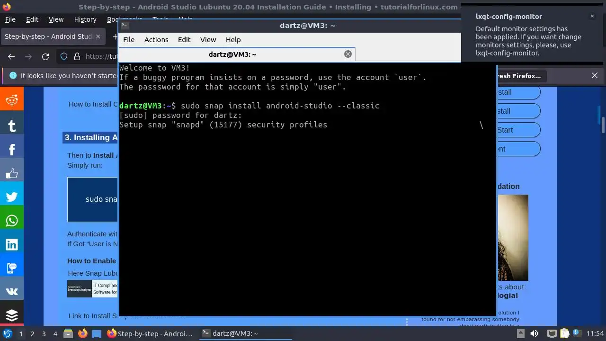Open Firefox Edit menu
The width and height of the screenshot is (606, 341).
click(x=32, y=19)
